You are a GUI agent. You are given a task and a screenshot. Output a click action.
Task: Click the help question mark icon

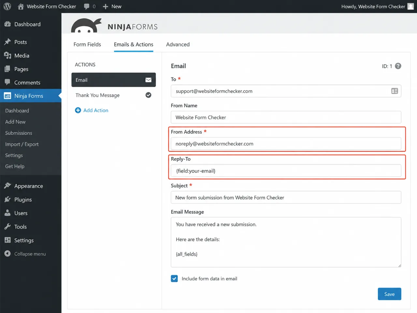point(398,66)
